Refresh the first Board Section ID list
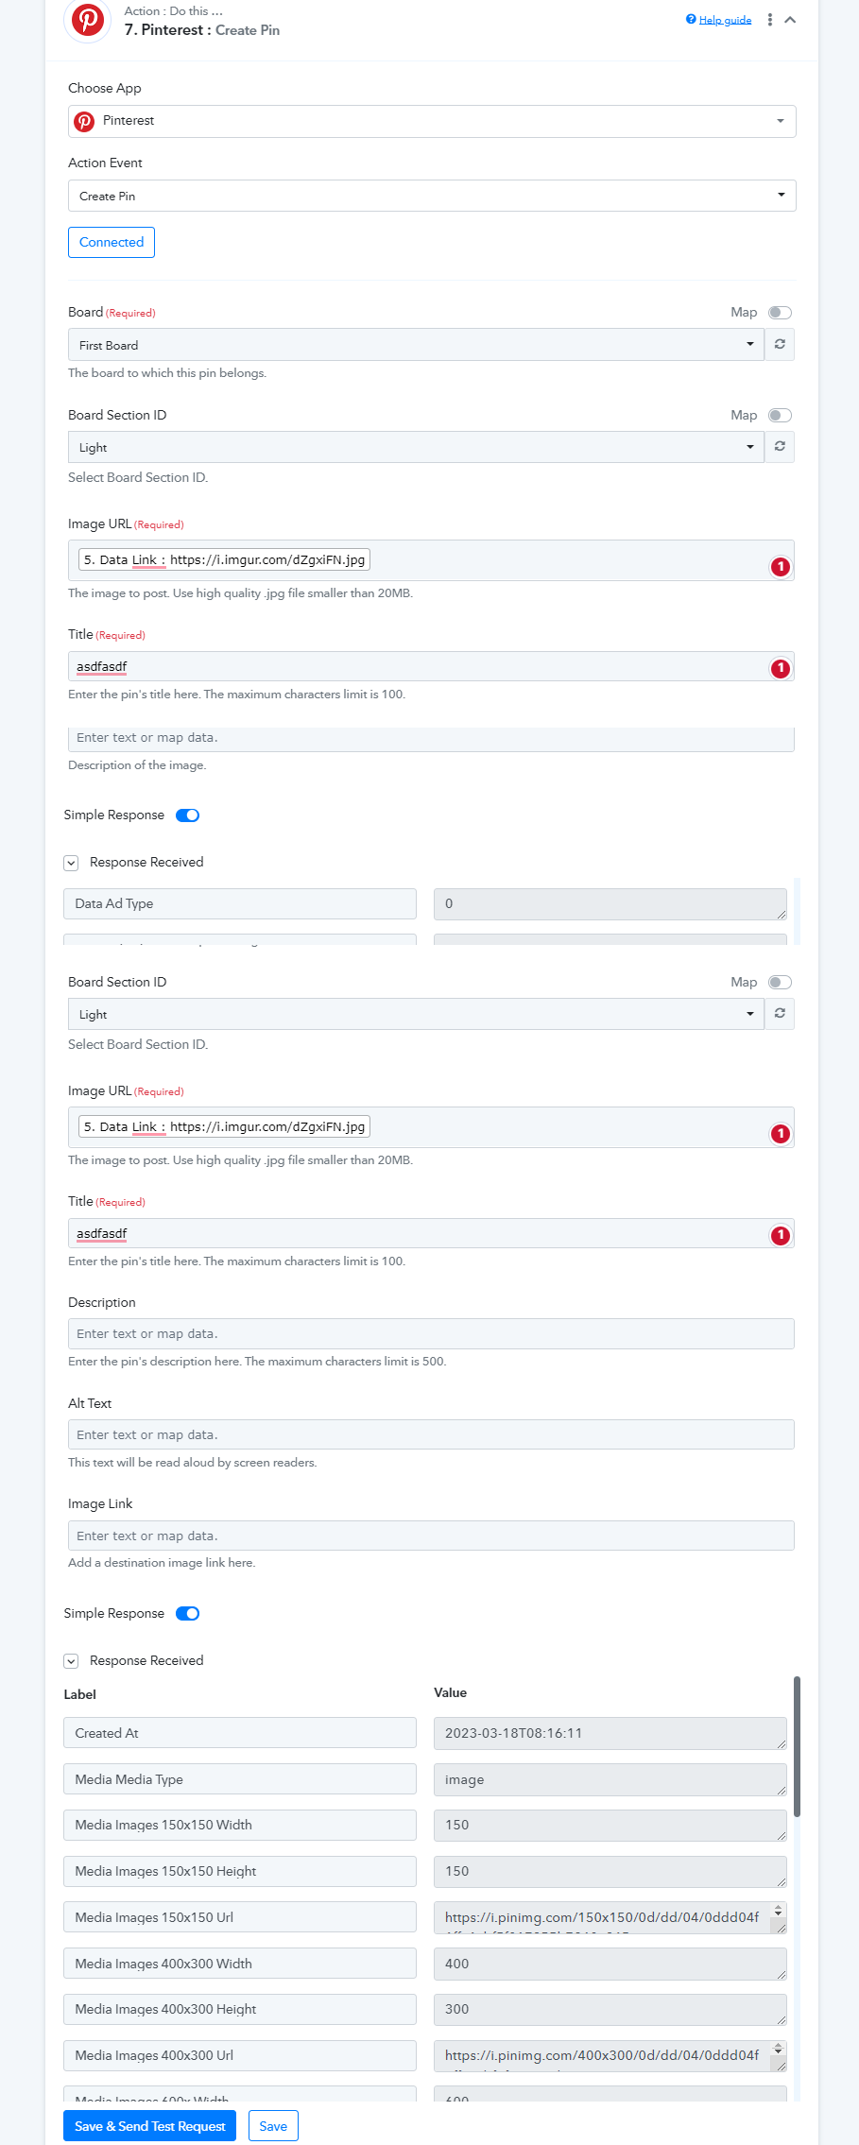This screenshot has width=859, height=2145. point(780,446)
